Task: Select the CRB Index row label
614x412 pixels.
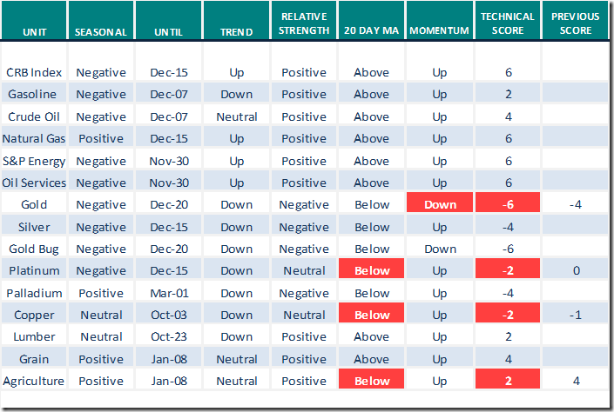Action: (33, 73)
